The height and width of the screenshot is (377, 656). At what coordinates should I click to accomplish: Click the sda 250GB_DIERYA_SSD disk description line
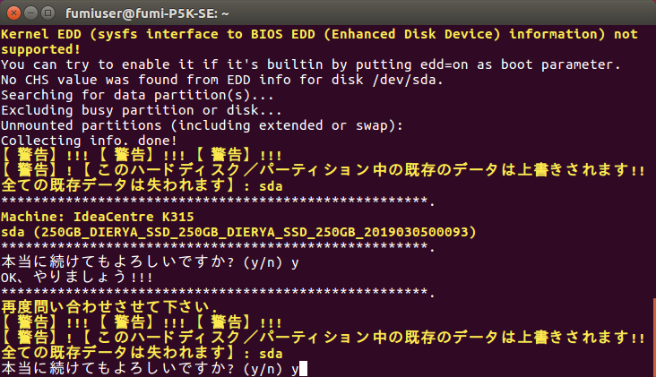238,232
